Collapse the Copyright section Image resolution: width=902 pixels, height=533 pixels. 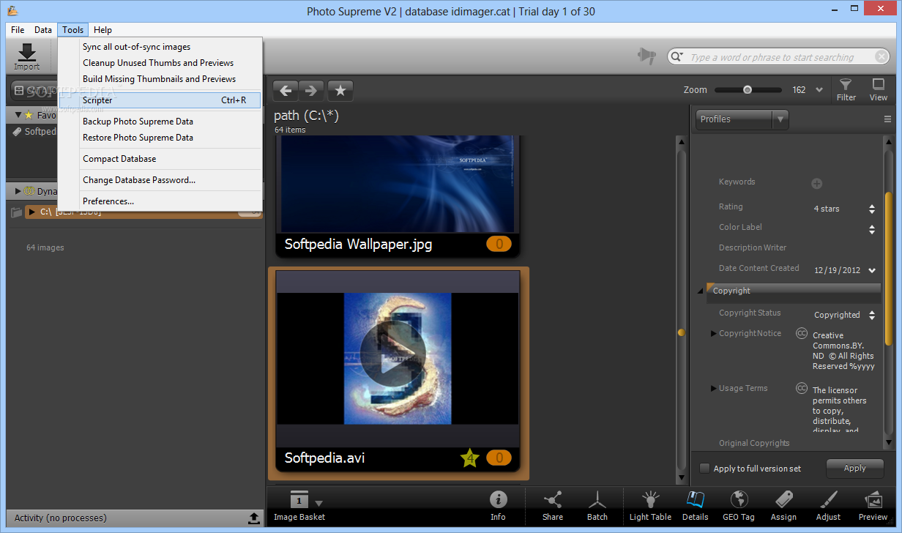tap(701, 291)
